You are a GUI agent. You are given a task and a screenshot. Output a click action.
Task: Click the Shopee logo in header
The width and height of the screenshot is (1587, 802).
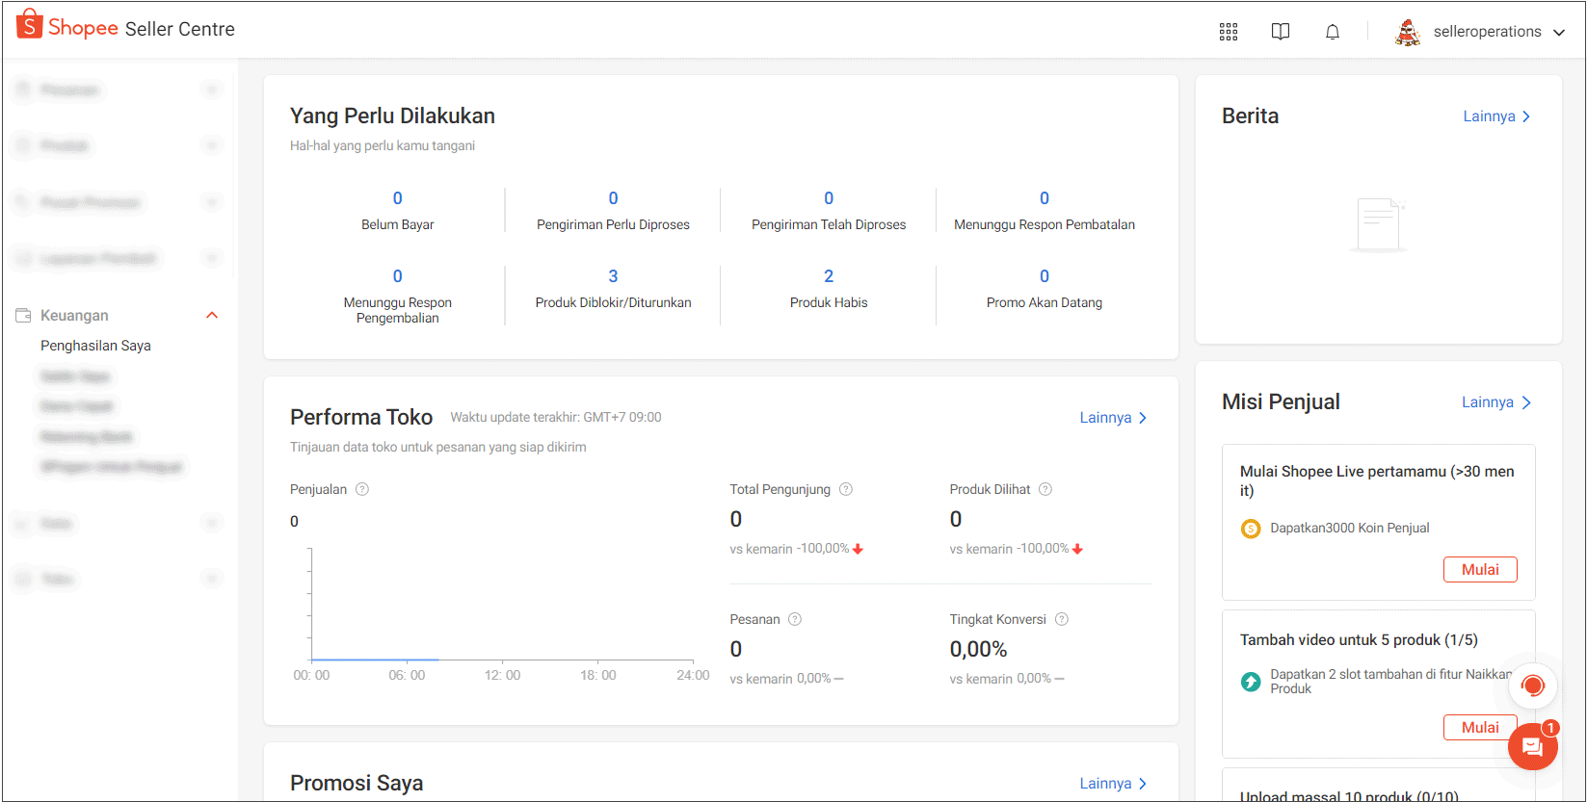pos(67,26)
